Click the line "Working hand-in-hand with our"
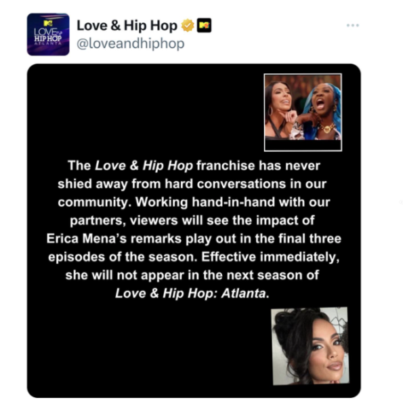 (233, 202)
